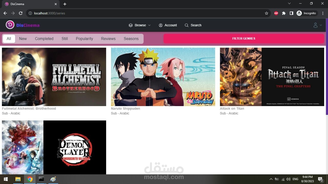The image size is (328, 184).
Task: Click the browser forward arrow
Action: 13,13
